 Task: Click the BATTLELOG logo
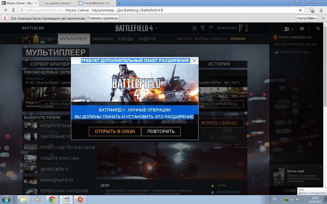[33, 28]
